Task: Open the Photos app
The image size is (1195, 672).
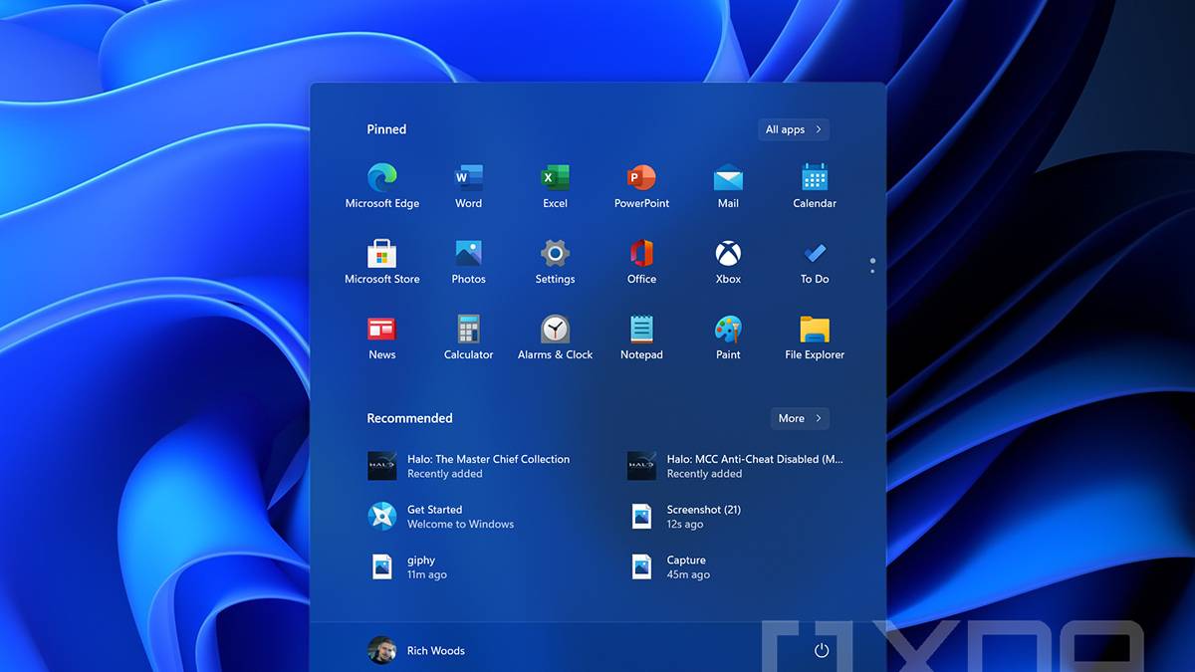Action: tap(468, 262)
